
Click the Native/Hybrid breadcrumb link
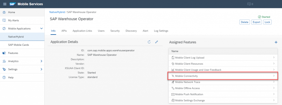[57, 12]
